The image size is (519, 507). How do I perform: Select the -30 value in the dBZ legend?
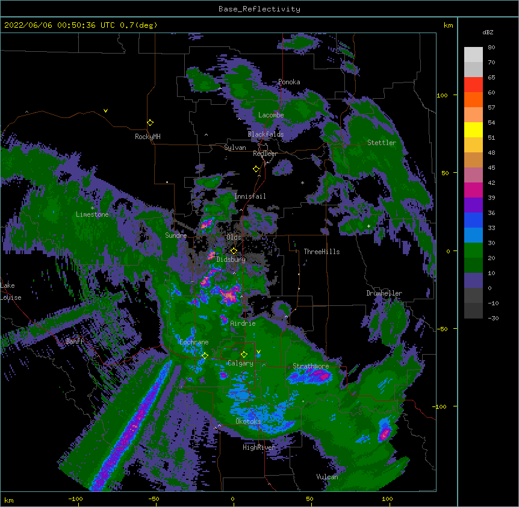(493, 318)
